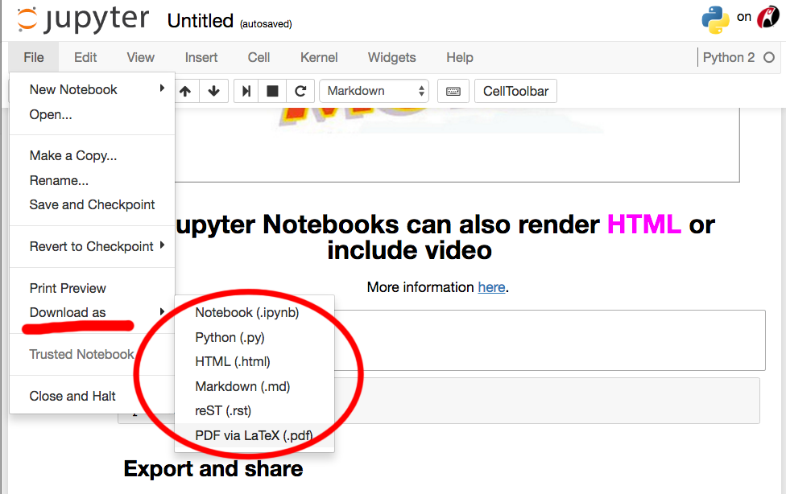Open the Widgets menu
Screen dimensions: 786x494
(x=392, y=58)
